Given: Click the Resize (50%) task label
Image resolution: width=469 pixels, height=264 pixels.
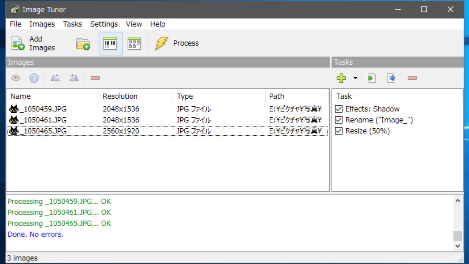Looking at the screenshot, I should click(368, 131).
